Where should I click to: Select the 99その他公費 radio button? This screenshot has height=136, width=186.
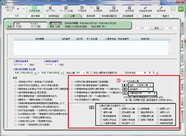(x=124, y=81)
